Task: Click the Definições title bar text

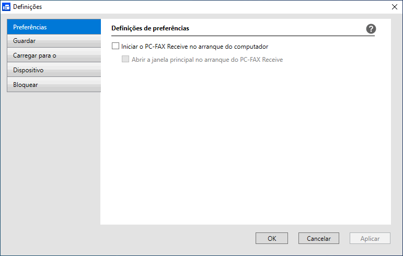Action: click(28, 7)
